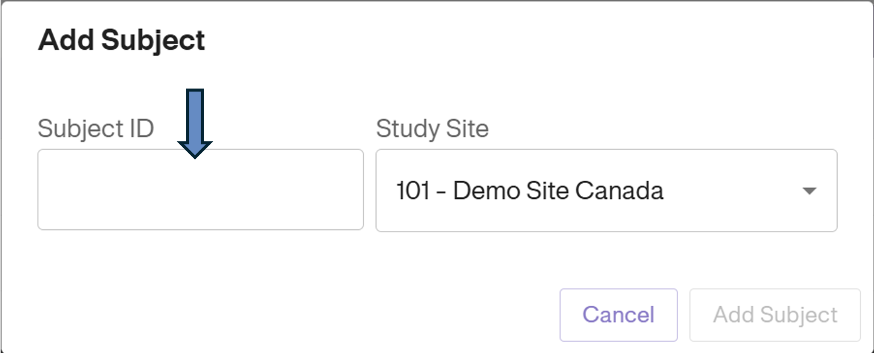Place cursor in the empty Subject ID box
Screen dimensions: 874x353
pyautogui.click(x=200, y=190)
